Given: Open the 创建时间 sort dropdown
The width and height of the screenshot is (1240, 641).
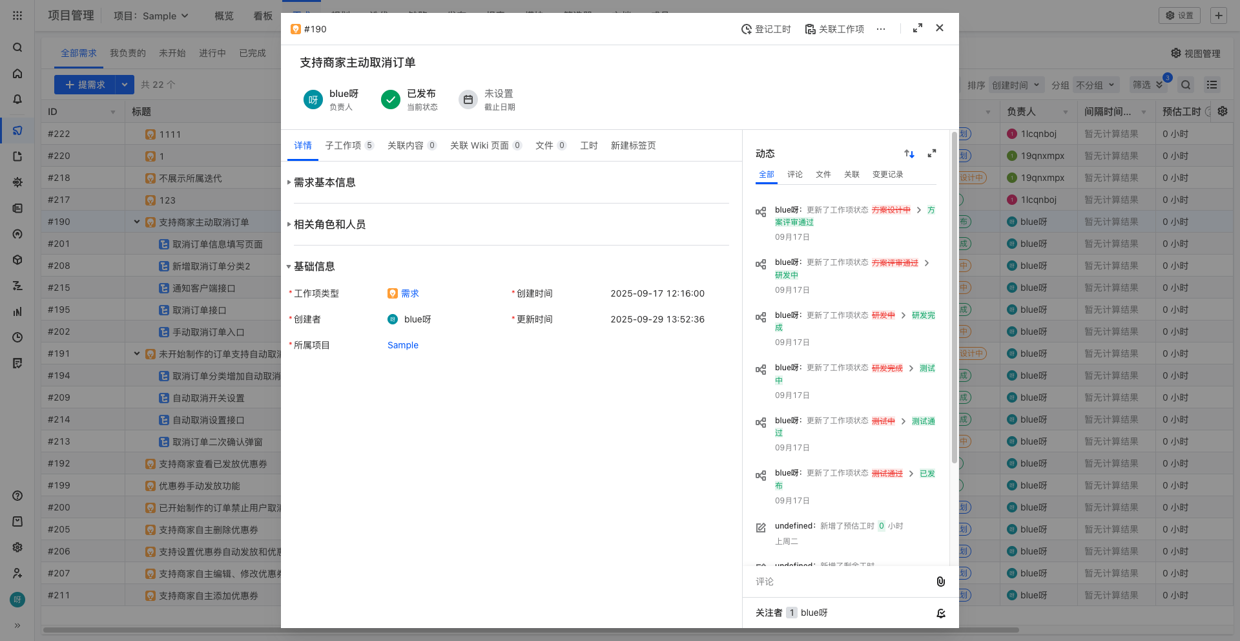Looking at the screenshot, I should click(1016, 85).
